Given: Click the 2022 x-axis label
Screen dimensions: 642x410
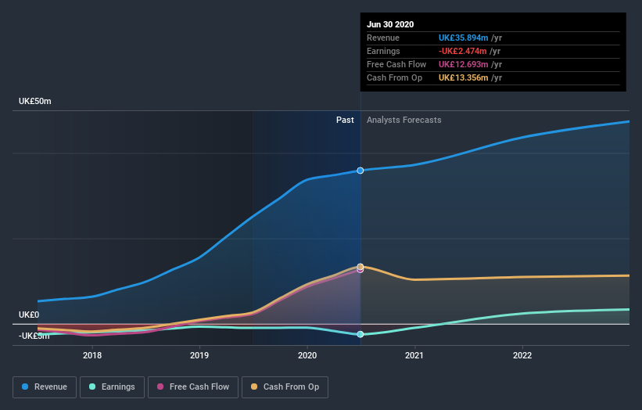Looking at the screenshot, I should click(522, 355).
